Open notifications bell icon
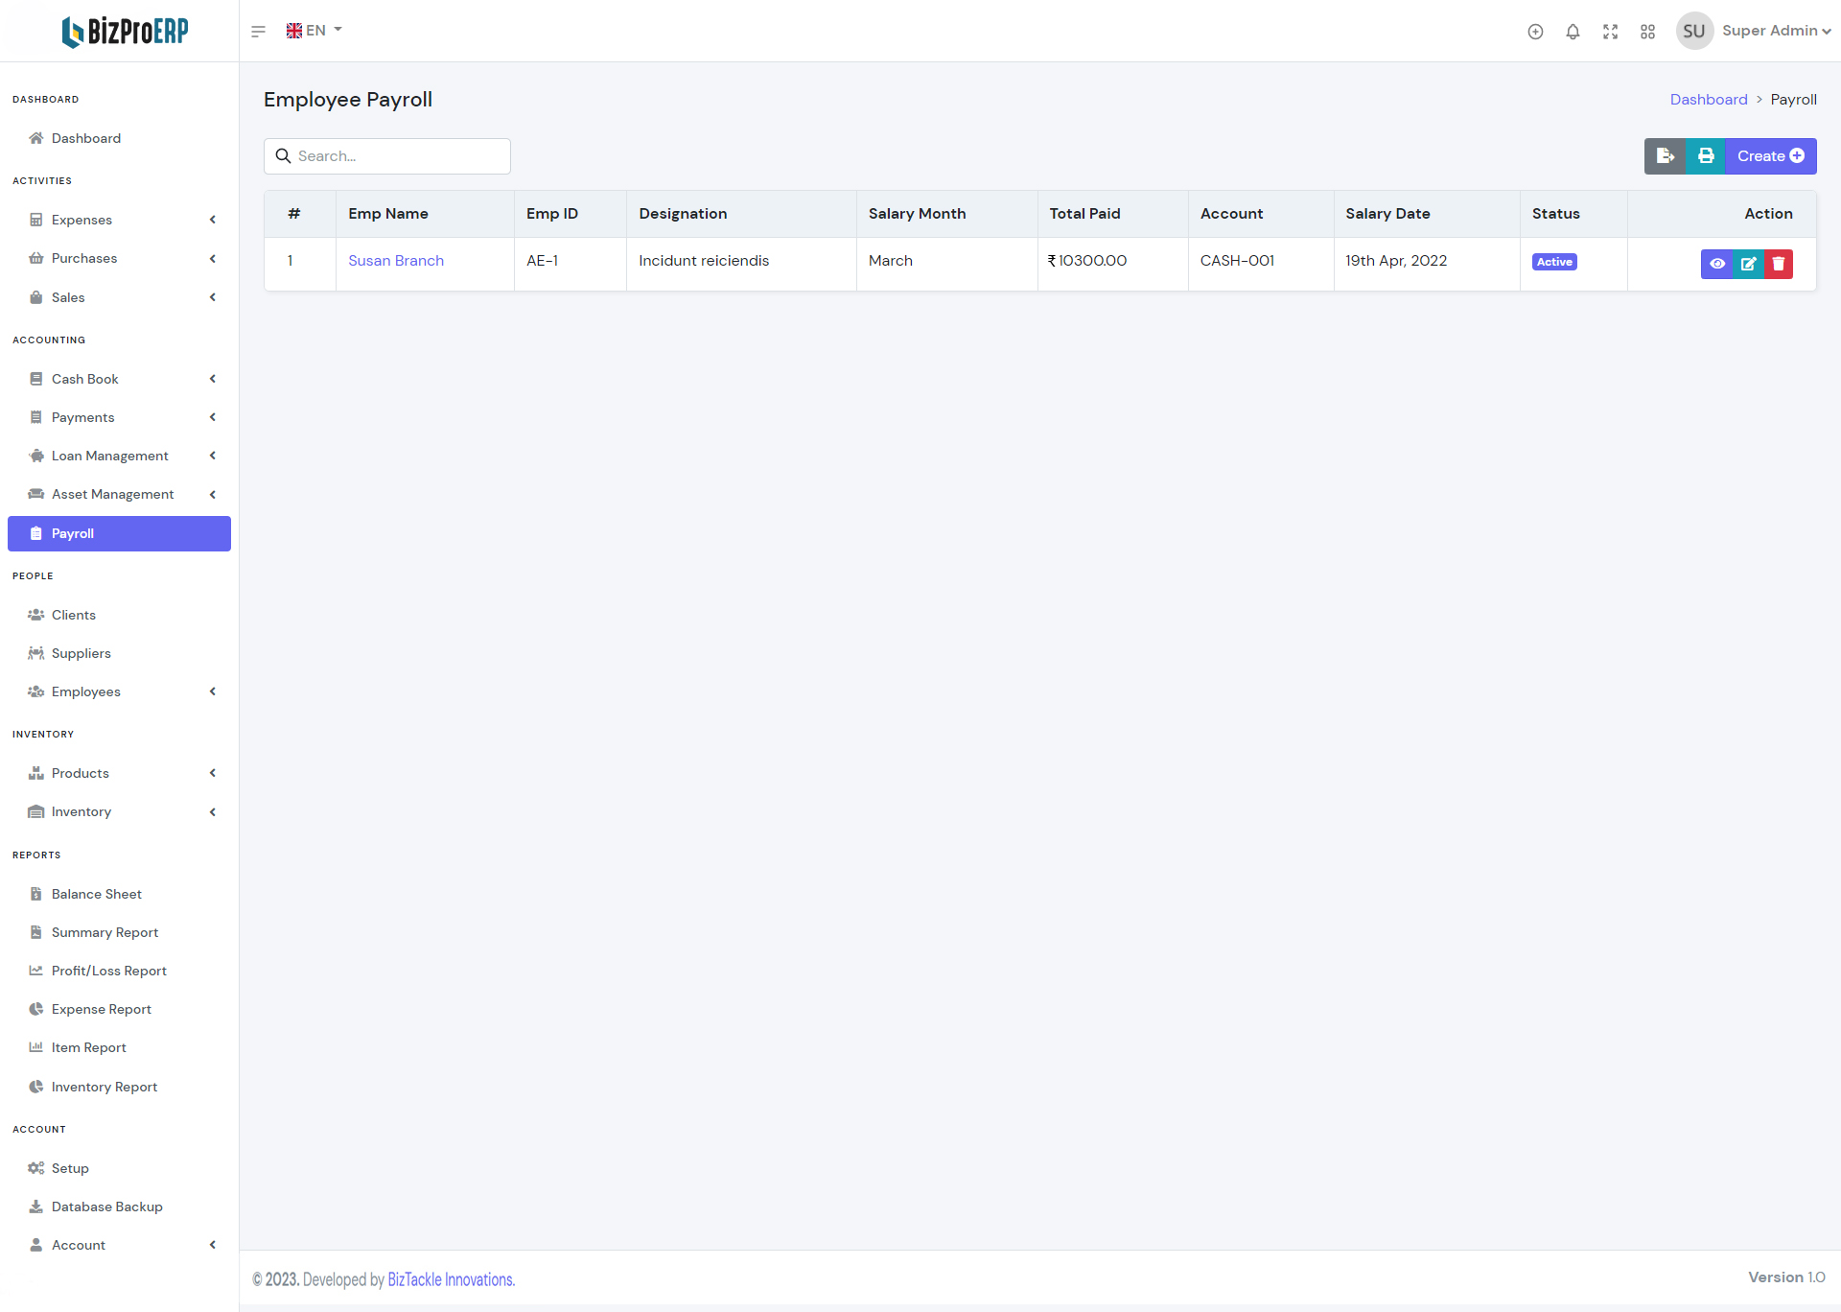1841x1312 pixels. click(1573, 32)
